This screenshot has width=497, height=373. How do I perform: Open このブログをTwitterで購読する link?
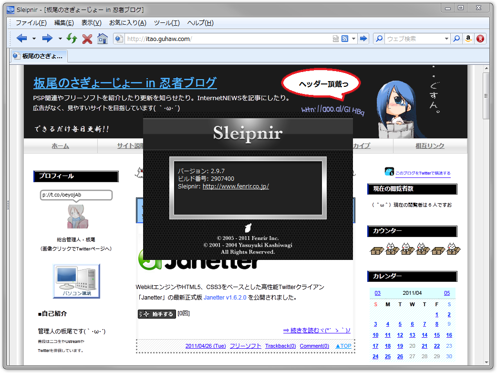(423, 173)
